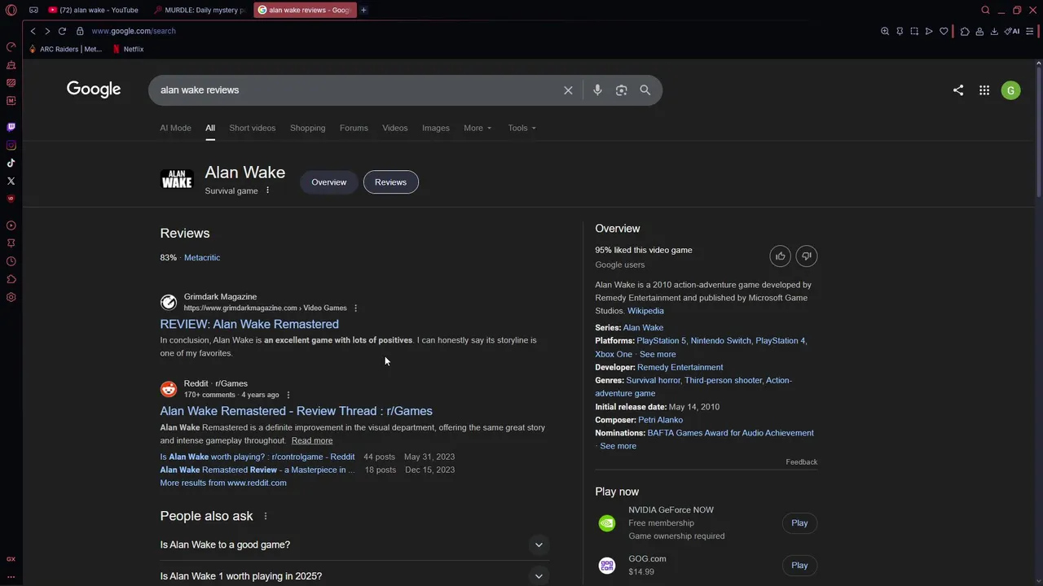Open People also ask options menu

pyautogui.click(x=265, y=516)
